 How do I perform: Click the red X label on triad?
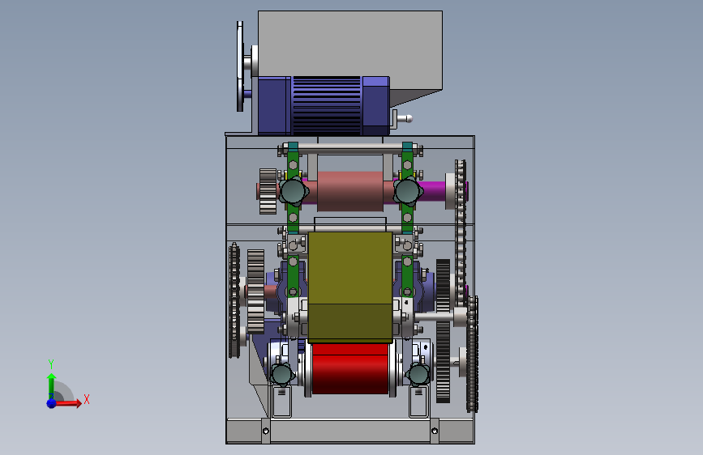[87, 399]
